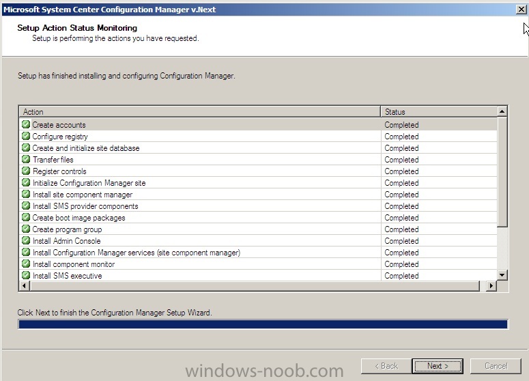The width and height of the screenshot is (529, 381).
Task: Click the check icon for Install component monitor
Action: pos(26,264)
